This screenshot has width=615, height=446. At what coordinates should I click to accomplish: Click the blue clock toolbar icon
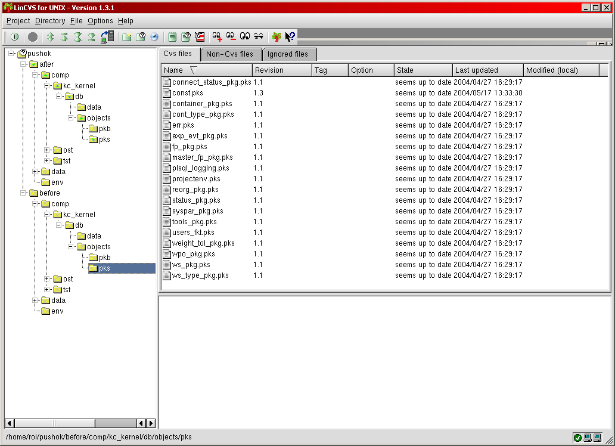point(154,37)
